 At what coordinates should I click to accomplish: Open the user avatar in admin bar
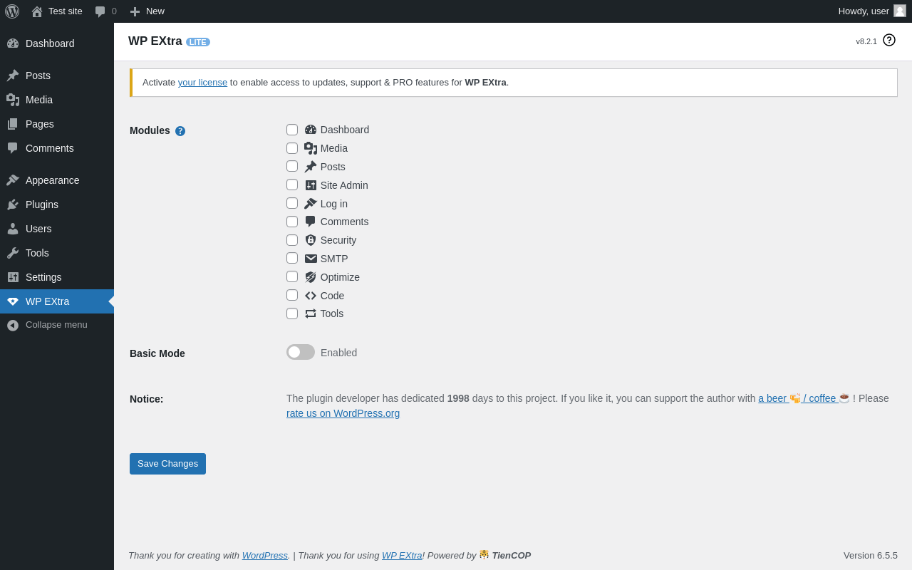pos(900,11)
